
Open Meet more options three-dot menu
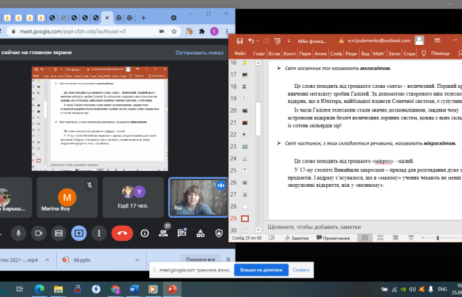(x=99, y=232)
